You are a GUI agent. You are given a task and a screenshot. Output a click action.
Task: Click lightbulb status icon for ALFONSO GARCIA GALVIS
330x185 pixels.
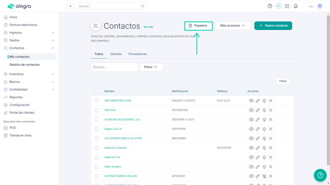[264, 176]
